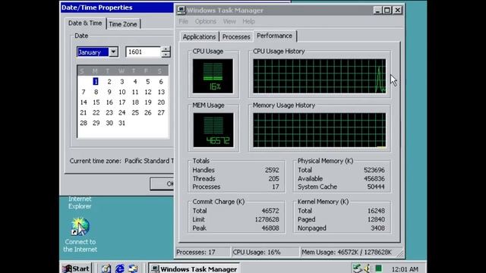Click Kernel Memory Total value 16248
This screenshot has height=273, width=486.
point(376,211)
